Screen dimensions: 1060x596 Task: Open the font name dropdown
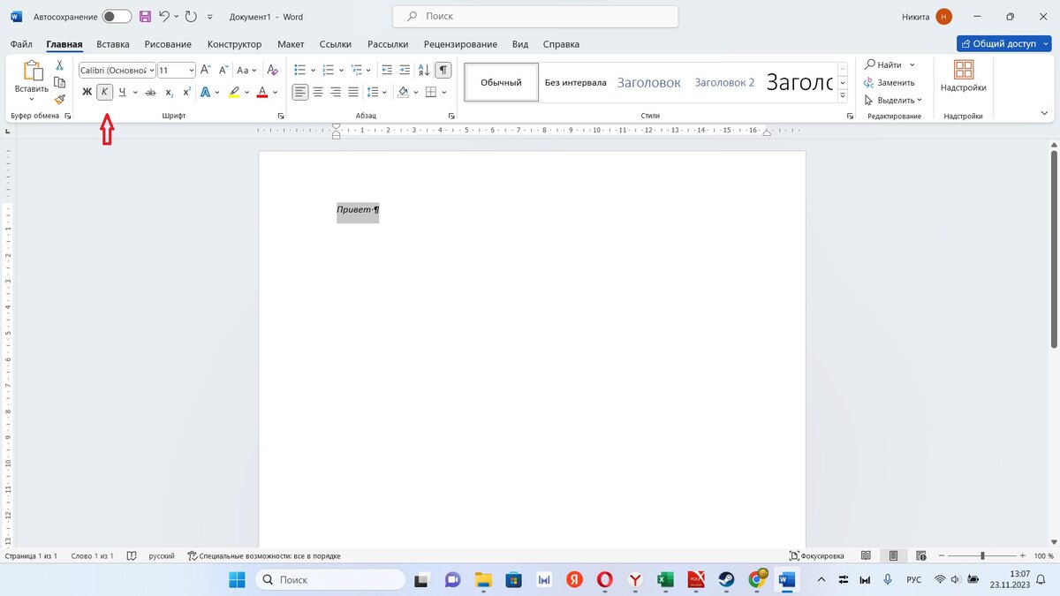coord(152,70)
